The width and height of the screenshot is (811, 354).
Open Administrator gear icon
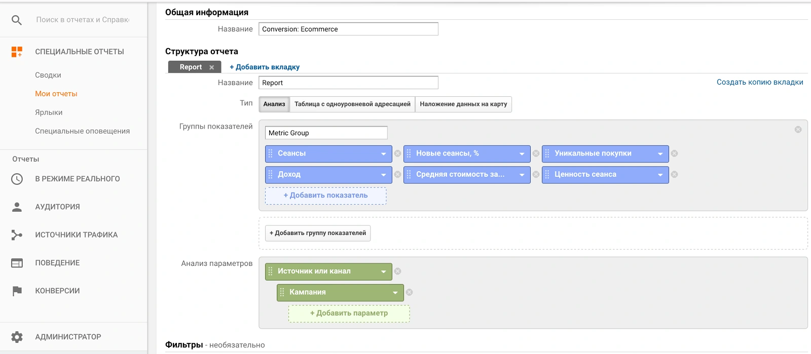click(x=17, y=337)
